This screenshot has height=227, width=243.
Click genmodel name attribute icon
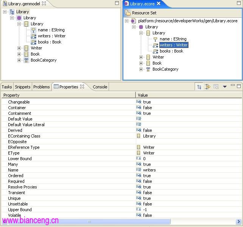pyautogui.click(x=33, y=30)
